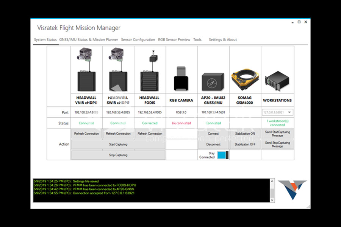This screenshot has height=227, width=341.
Task: Open GNSS/IMU Status & Mission Planner tab
Action: (89, 40)
